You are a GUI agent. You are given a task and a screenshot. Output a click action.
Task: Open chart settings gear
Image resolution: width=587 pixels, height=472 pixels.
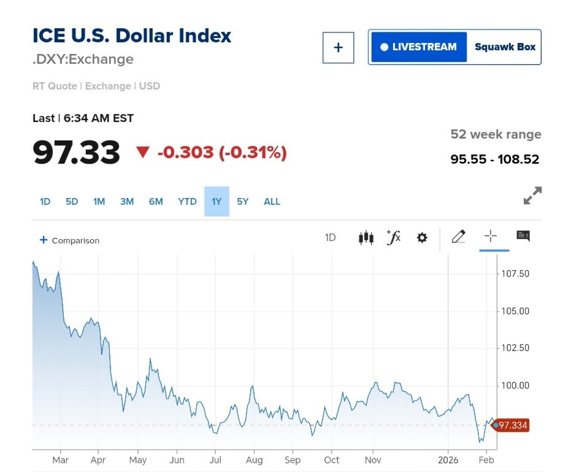[x=422, y=238]
